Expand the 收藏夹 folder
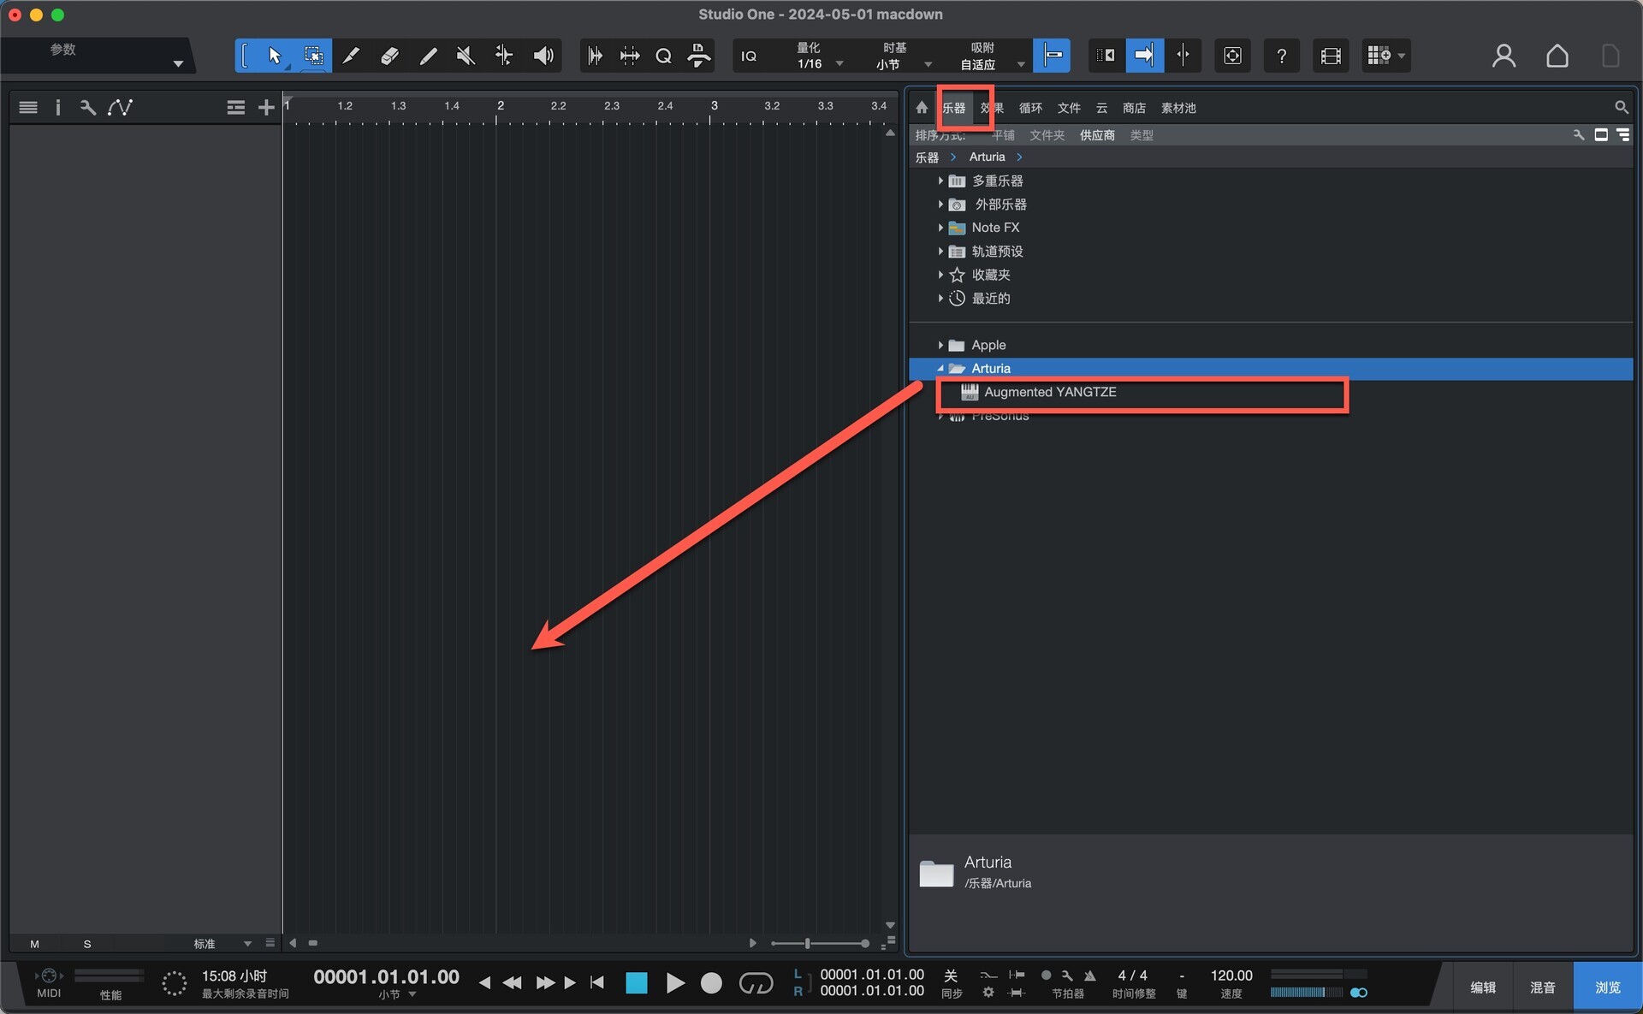 pyautogui.click(x=940, y=275)
